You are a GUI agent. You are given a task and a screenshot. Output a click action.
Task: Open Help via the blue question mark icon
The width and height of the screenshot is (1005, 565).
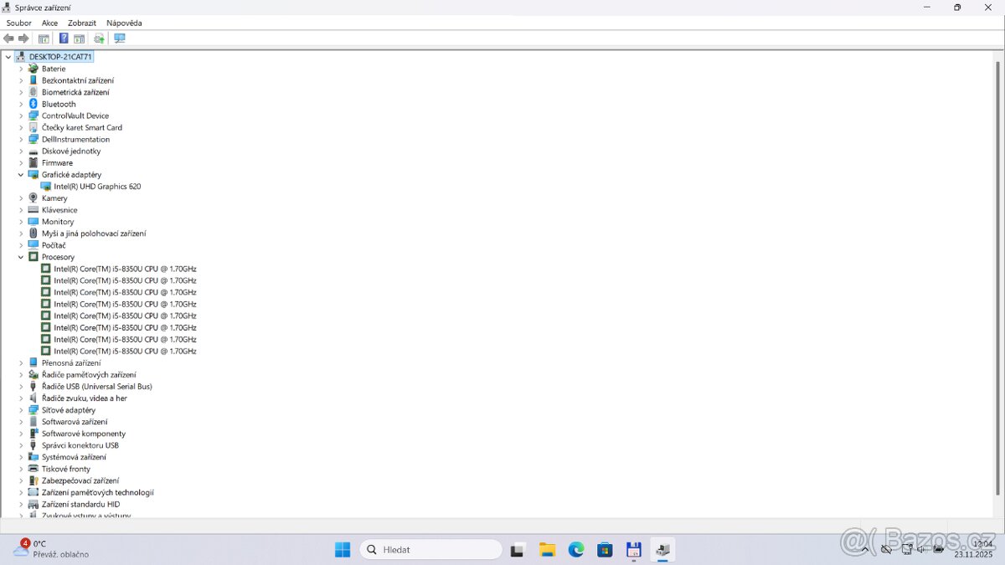point(64,39)
